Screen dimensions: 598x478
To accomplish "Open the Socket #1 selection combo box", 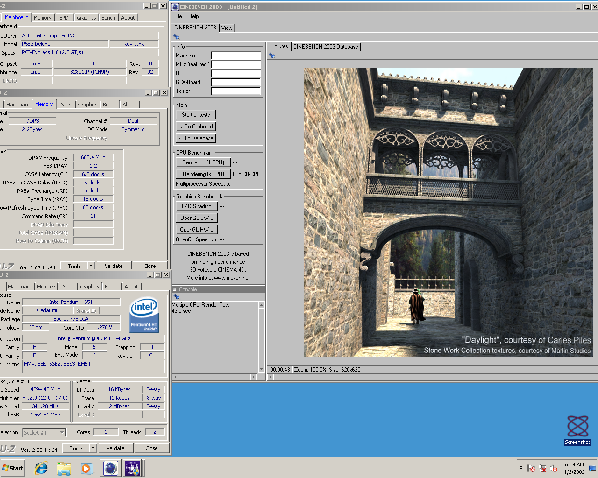I will [x=44, y=433].
